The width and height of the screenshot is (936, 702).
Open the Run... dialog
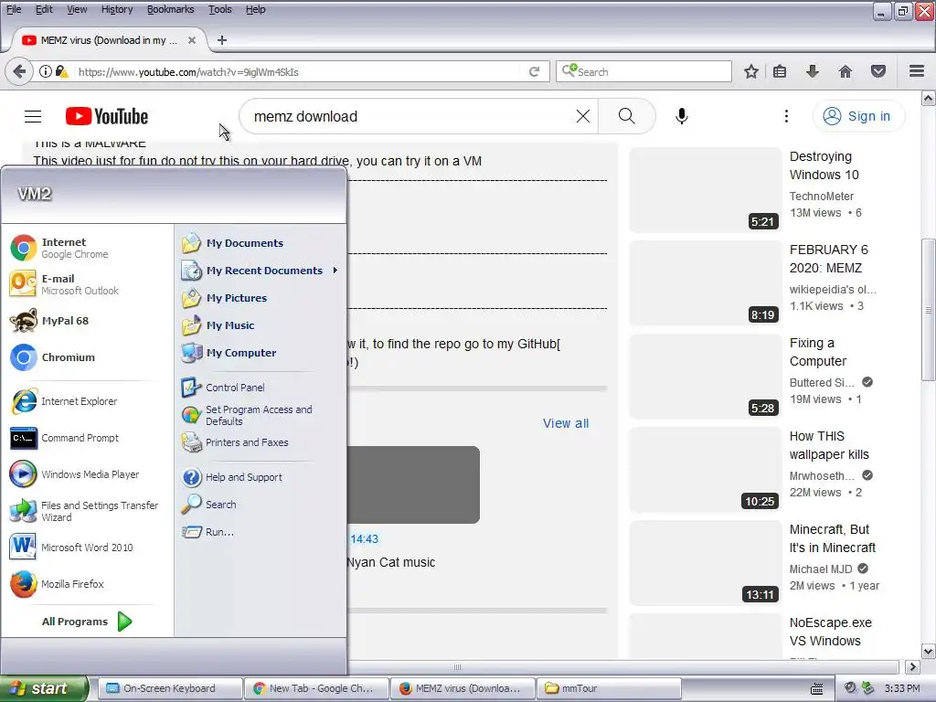pyautogui.click(x=261, y=532)
